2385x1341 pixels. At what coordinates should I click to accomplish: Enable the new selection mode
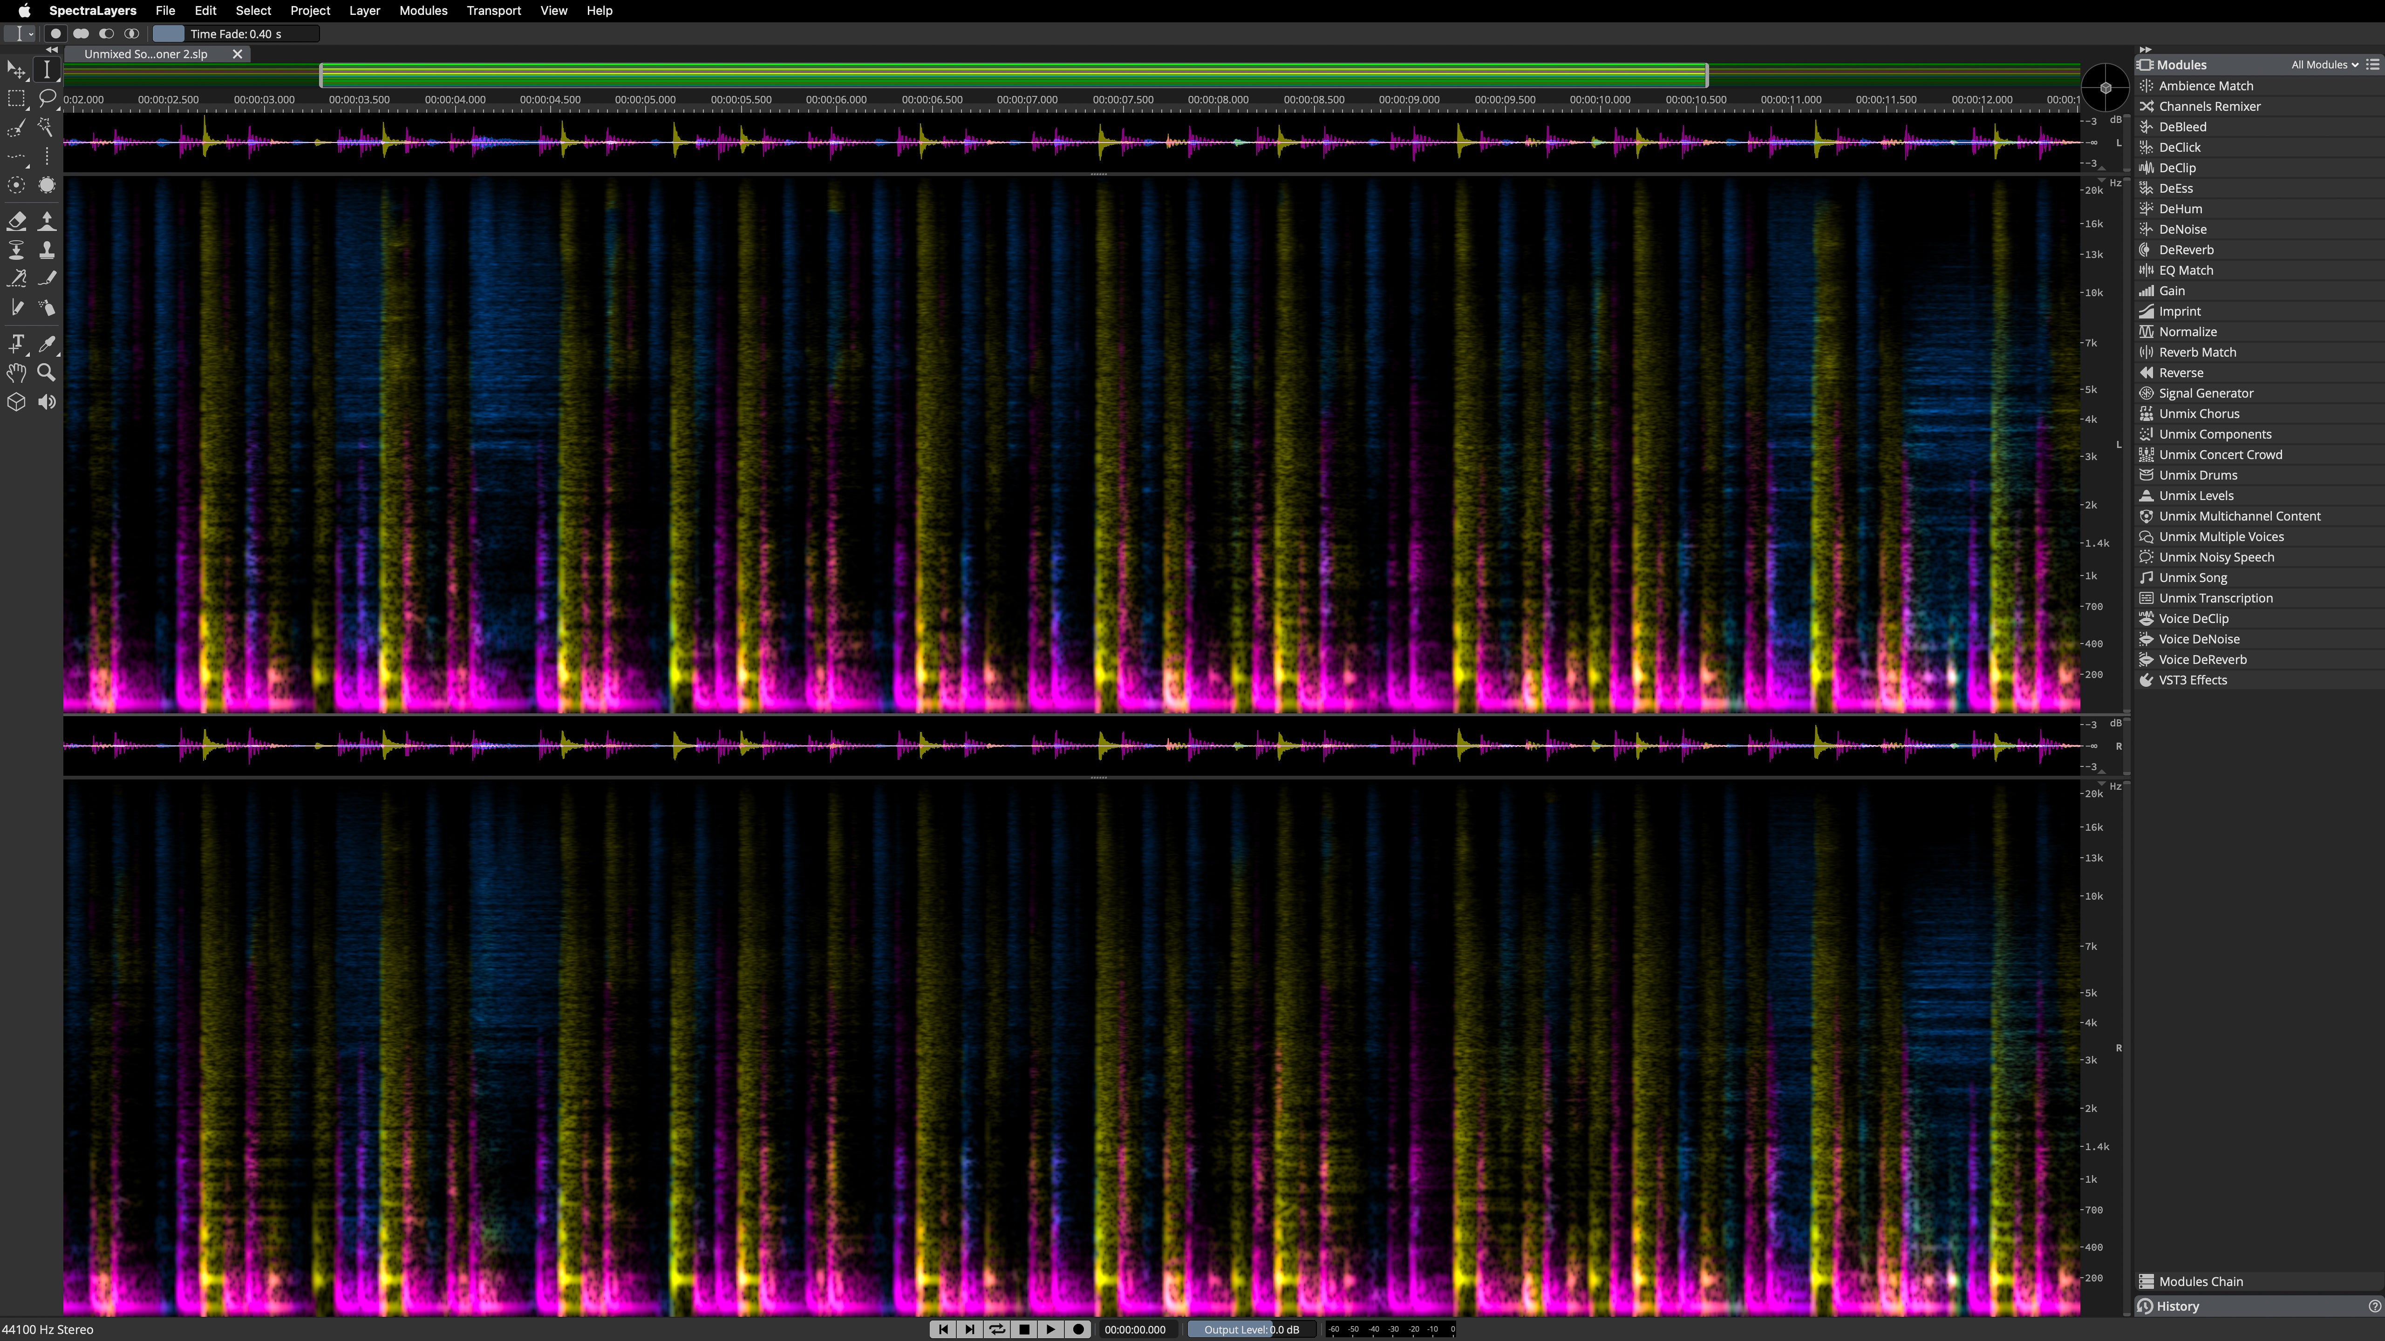55,34
